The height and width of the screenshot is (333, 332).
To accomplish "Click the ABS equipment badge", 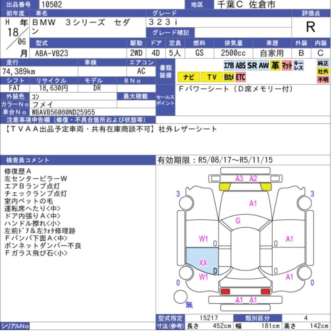I will [x=241, y=66].
